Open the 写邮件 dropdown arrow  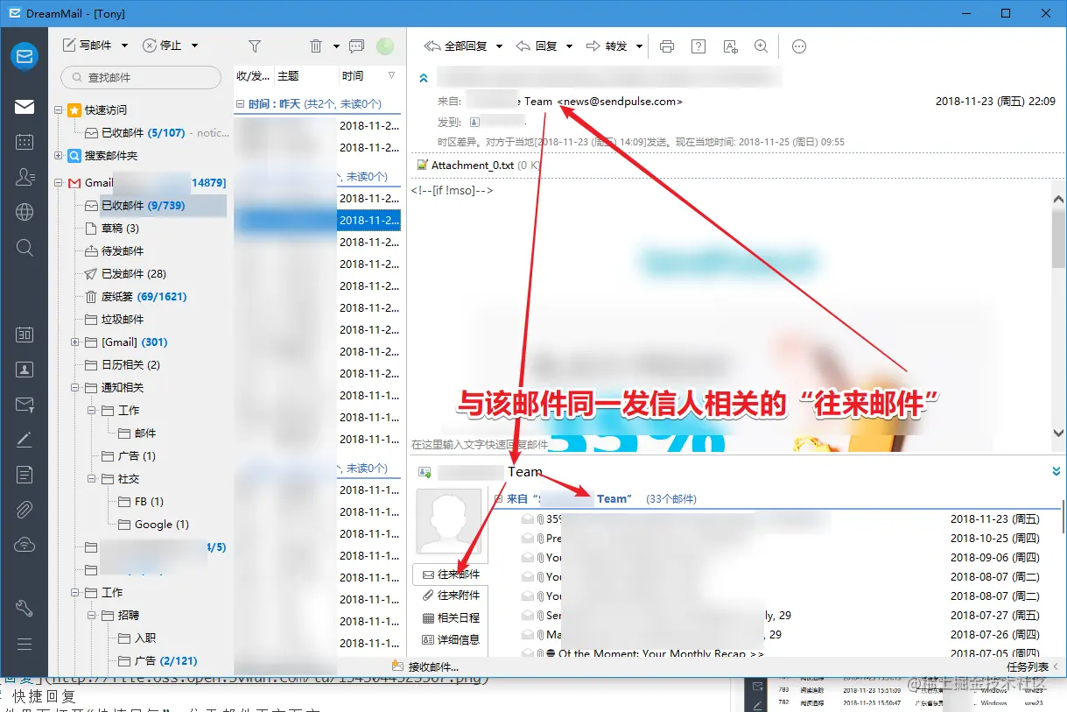[124, 46]
